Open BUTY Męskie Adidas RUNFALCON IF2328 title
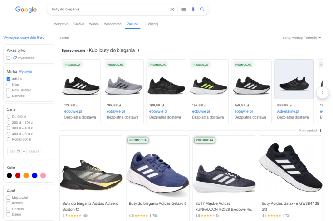 click(224, 206)
